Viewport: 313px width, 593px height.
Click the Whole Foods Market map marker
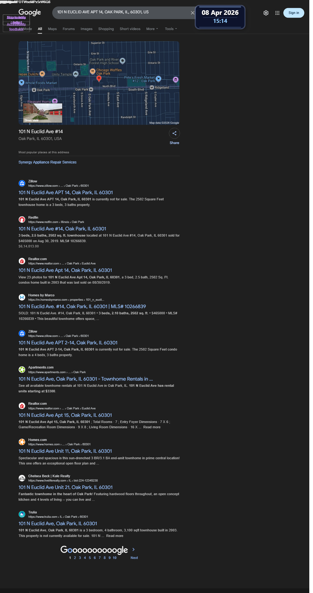[x=21, y=83]
